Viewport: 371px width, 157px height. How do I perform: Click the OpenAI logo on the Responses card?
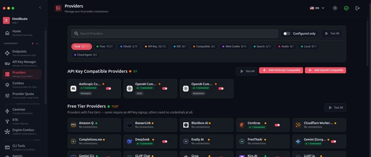186,89
